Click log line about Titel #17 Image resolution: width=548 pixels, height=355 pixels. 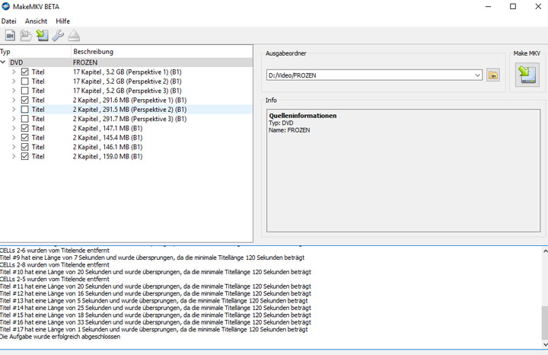[x=154, y=329]
